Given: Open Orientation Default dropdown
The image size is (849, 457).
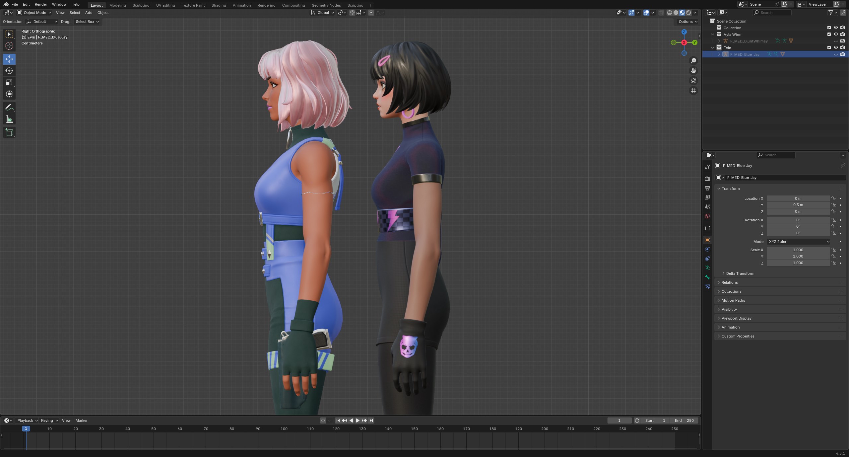Looking at the screenshot, I should point(42,22).
